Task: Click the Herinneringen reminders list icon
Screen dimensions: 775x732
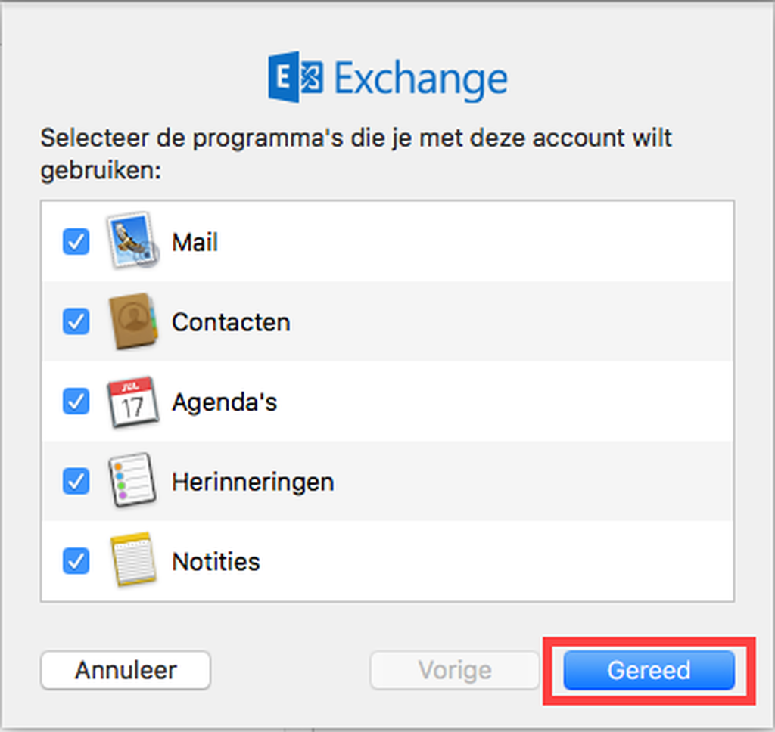Action: pos(133,482)
